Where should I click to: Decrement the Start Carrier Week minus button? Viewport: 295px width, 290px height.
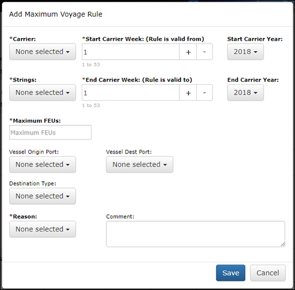tap(204, 52)
